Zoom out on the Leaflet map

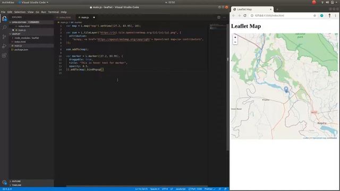coord(235,42)
